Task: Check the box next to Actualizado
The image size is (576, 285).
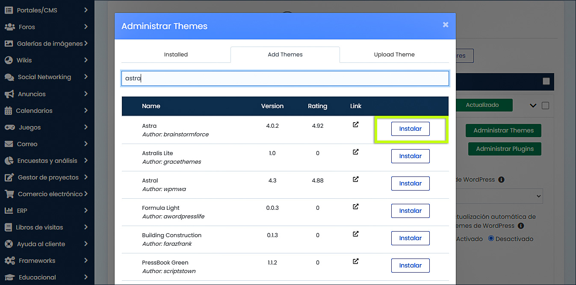Action: pyautogui.click(x=546, y=105)
